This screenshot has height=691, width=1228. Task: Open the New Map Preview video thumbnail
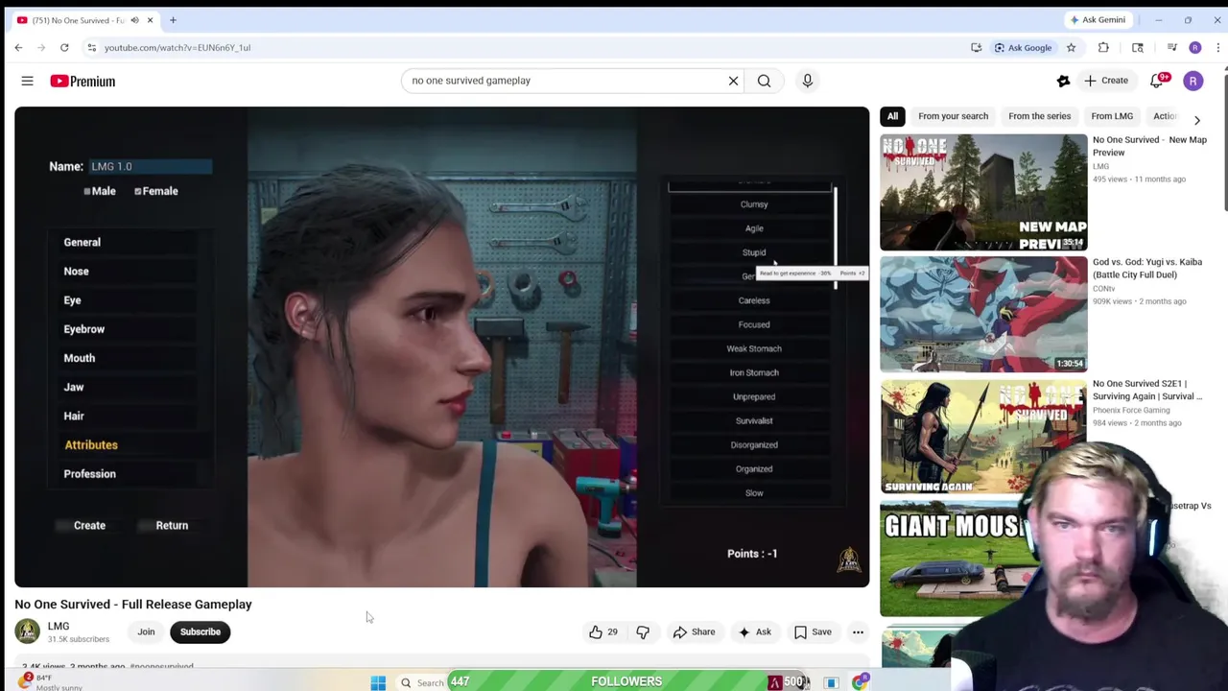983,192
